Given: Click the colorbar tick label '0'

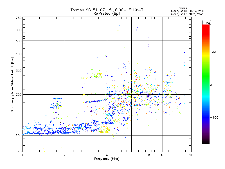Looking at the screenshot, I should coord(211,85).
